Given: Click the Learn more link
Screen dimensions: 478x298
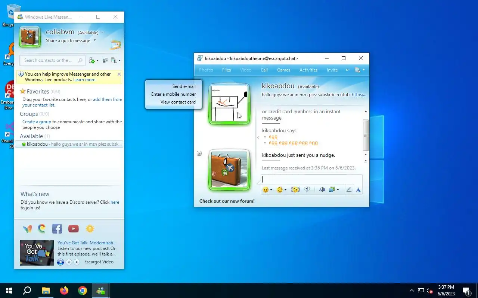Looking at the screenshot, I should [84, 80].
